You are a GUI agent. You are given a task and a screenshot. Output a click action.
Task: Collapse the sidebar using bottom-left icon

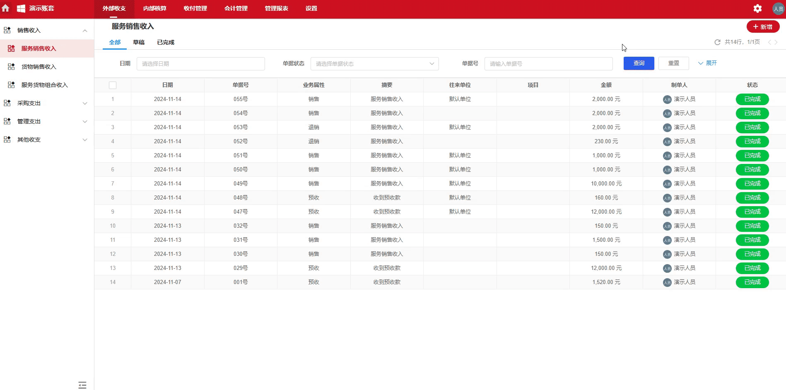click(82, 385)
